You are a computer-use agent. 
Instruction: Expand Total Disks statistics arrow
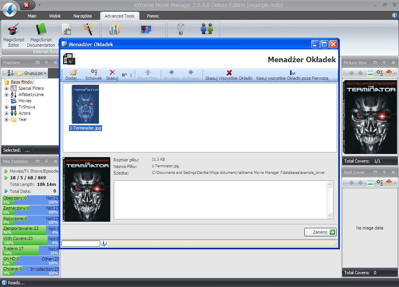(6, 191)
